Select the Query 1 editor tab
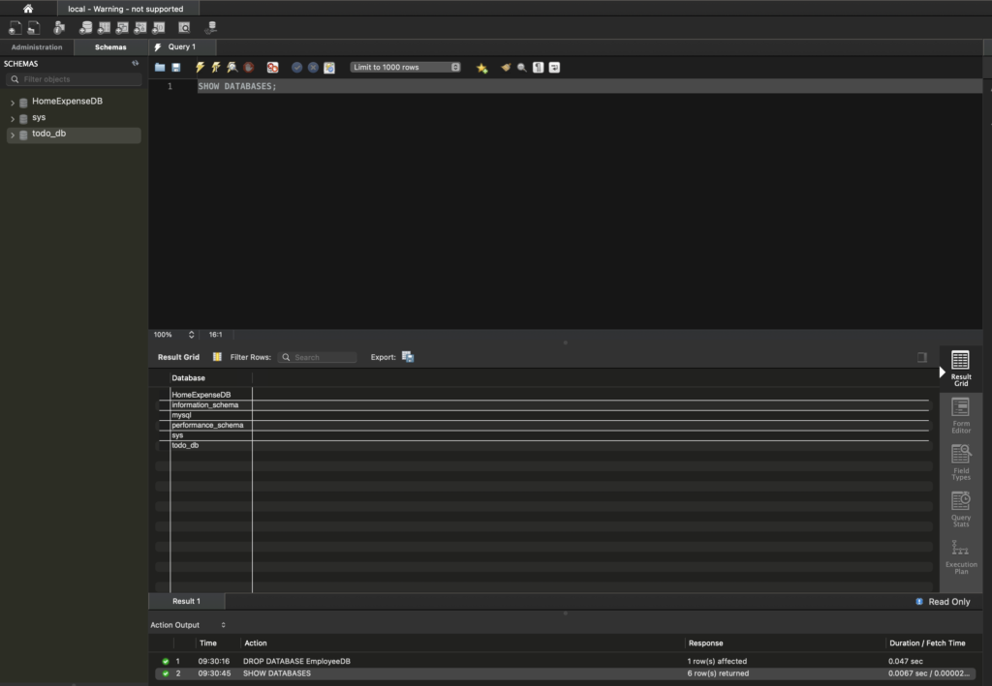 pos(181,46)
